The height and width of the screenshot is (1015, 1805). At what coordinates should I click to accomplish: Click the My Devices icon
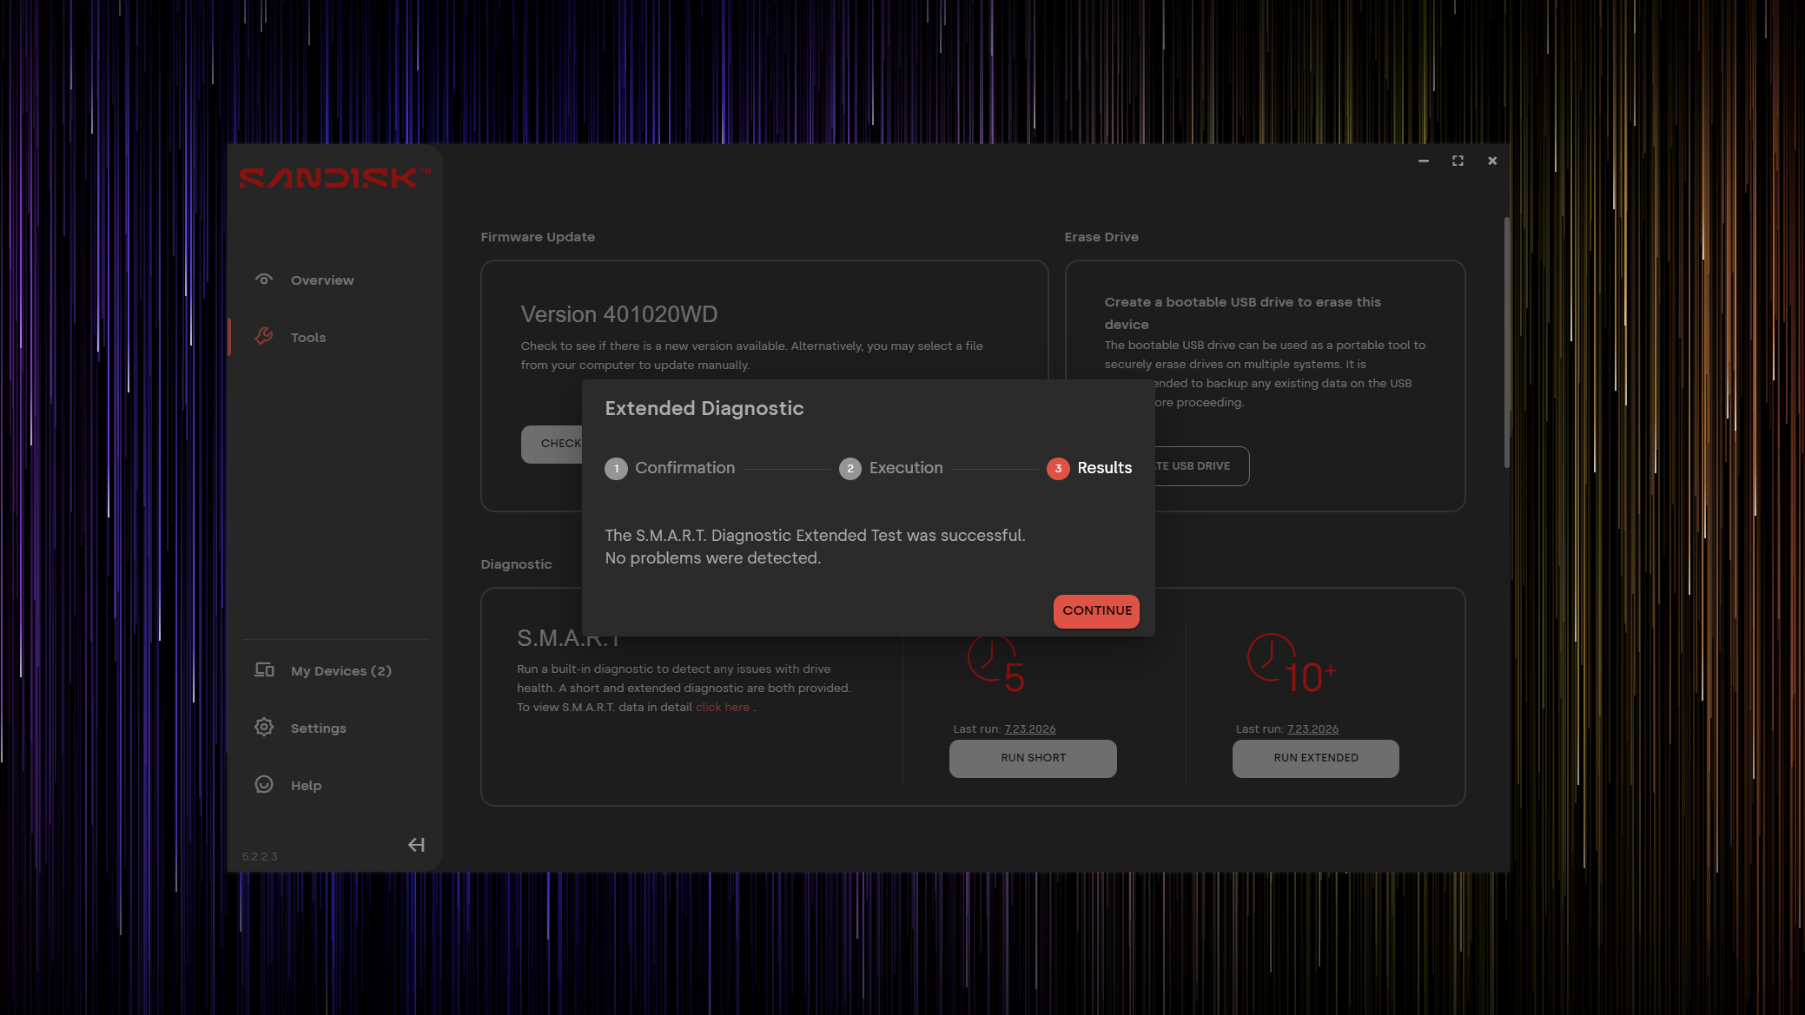click(264, 669)
